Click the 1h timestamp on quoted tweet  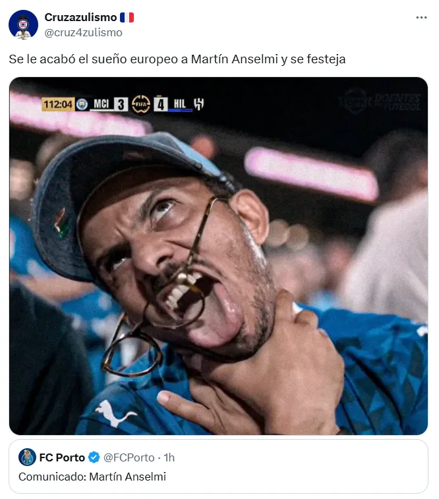[x=169, y=457]
